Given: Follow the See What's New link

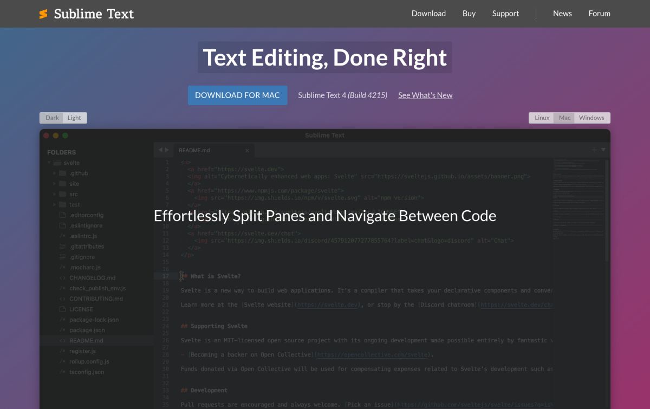Looking at the screenshot, I should (425, 95).
